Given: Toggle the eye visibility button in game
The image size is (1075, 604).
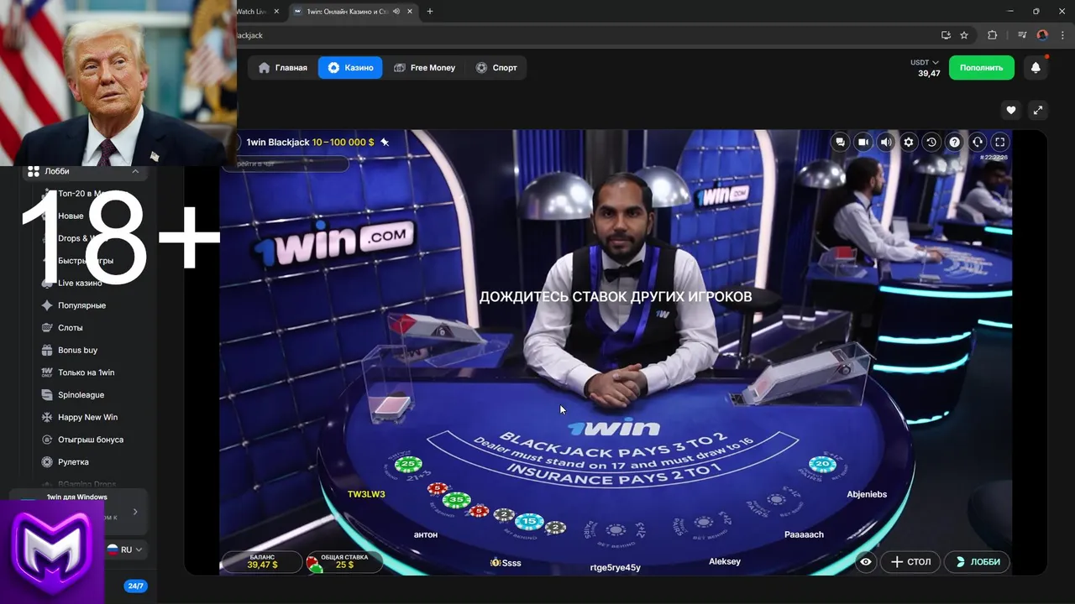Looking at the screenshot, I should coord(866,562).
